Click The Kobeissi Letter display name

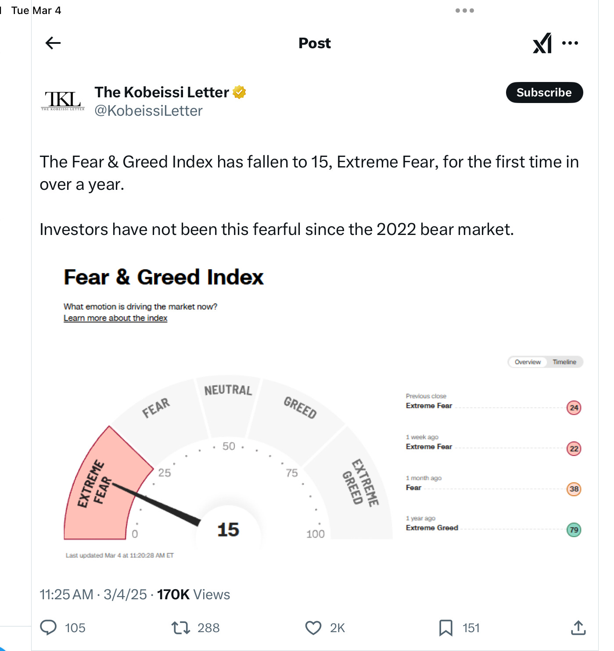coord(162,92)
